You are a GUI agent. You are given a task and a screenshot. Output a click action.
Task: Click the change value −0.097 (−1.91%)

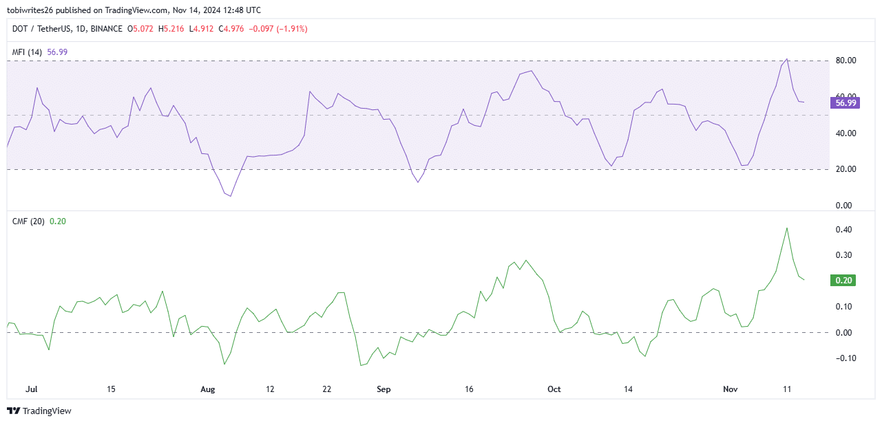[x=278, y=29]
